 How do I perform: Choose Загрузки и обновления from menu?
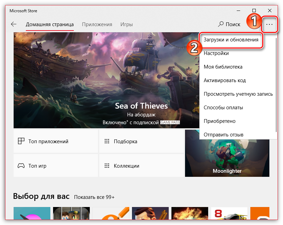click(x=231, y=40)
